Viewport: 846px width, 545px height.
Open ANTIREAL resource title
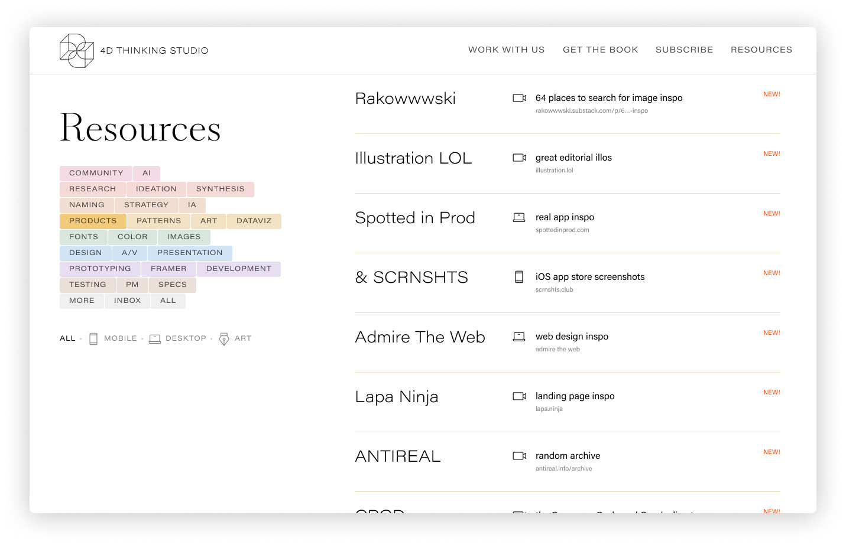point(398,456)
